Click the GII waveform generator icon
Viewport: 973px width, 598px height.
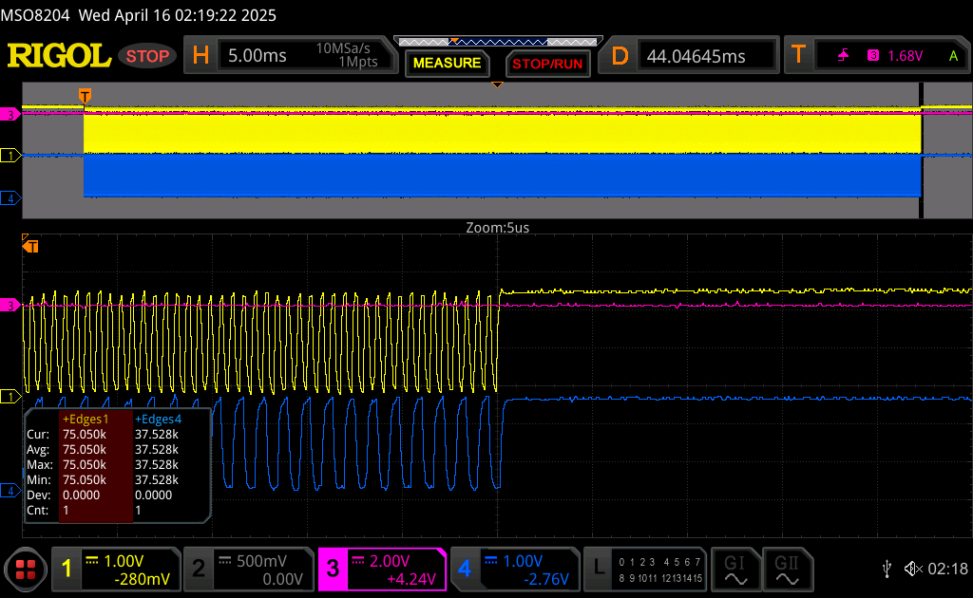pos(787,569)
